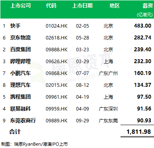Select listing date 04-19
Viewport: 154px width, 148px height.
[82, 97]
